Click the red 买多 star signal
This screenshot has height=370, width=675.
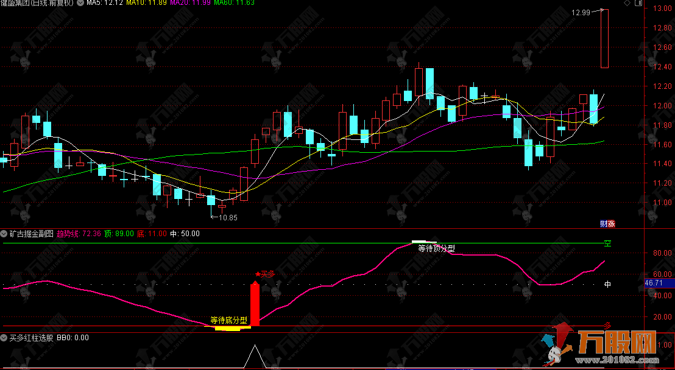point(265,274)
